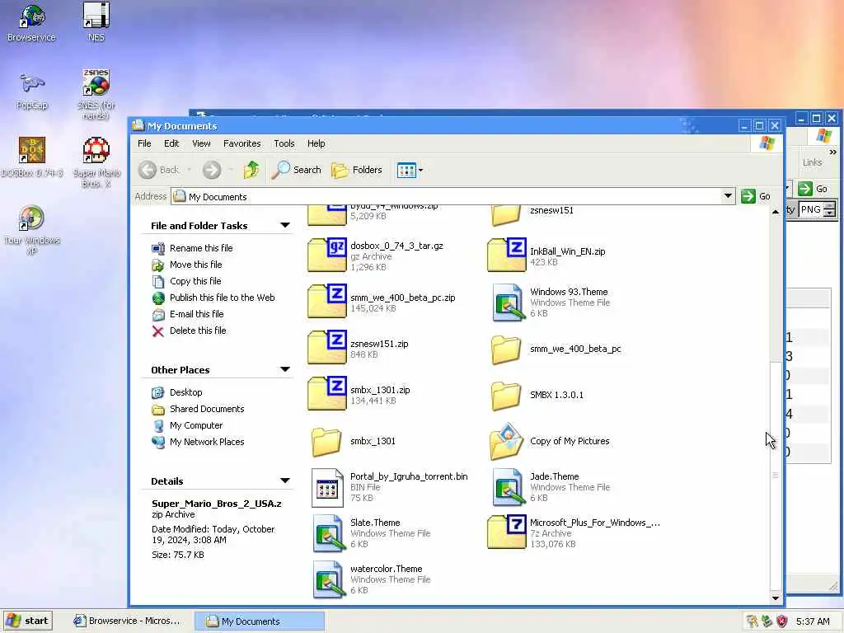Select Copy of My Pictures folder icon

[x=507, y=442]
